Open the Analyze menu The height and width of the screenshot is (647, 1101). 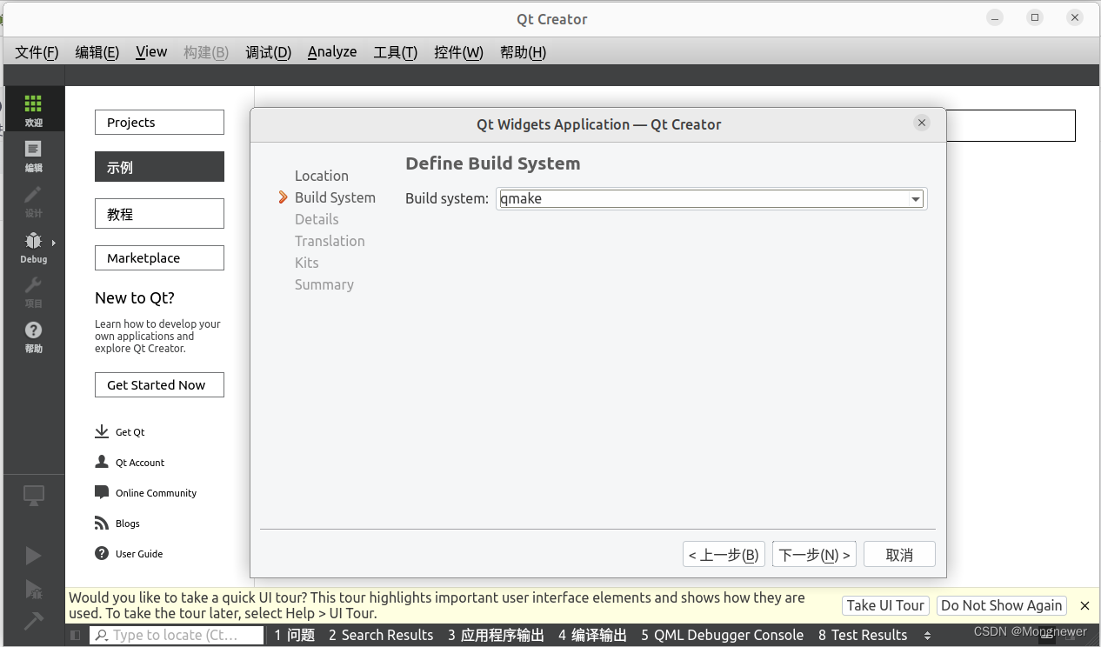(x=332, y=51)
